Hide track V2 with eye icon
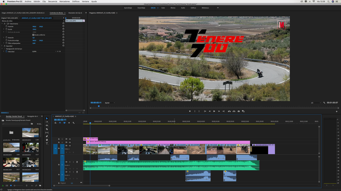341x191 pixels. click(x=70, y=142)
